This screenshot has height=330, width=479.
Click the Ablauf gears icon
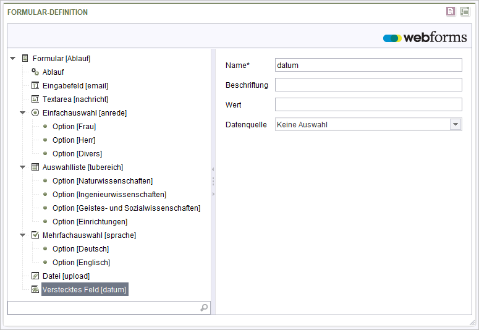[x=35, y=72]
